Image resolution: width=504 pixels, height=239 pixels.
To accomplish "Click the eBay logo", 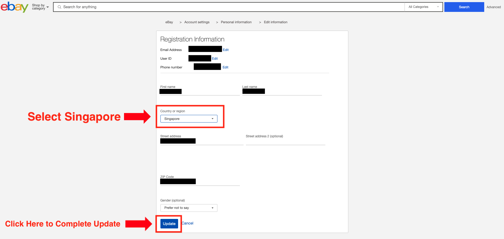I will [15, 7].
